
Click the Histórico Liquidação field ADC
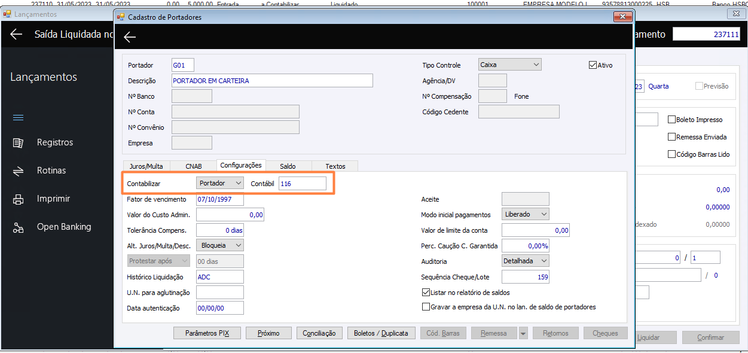coord(220,276)
